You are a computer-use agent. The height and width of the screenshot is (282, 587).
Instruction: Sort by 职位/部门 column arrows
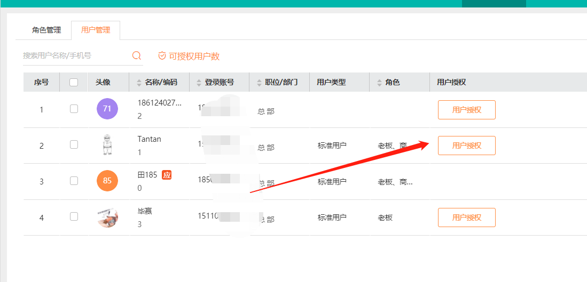click(260, 83)
